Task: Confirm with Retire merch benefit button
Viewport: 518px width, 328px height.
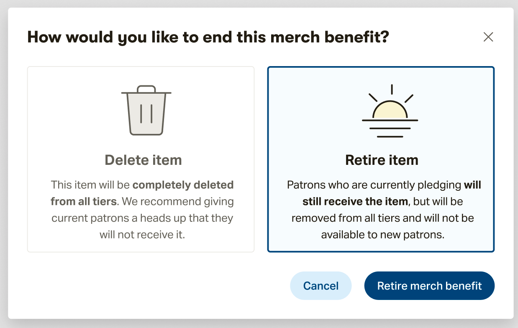Action: click(x=429, y=286)
